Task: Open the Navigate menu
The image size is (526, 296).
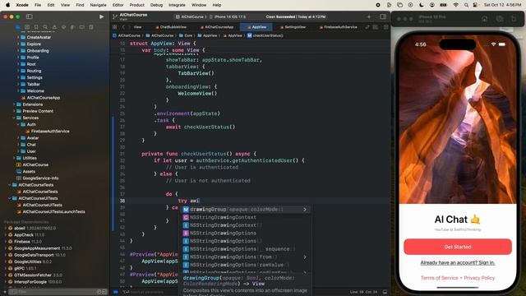Action: 98,5
